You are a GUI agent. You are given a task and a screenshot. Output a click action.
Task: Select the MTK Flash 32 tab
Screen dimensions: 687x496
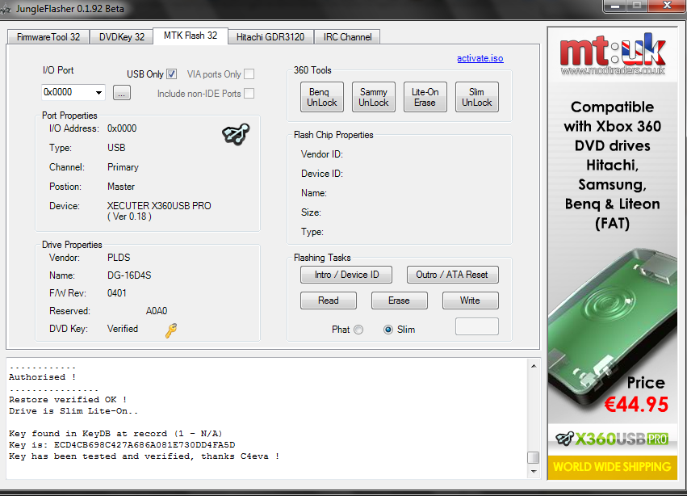point(191,36)
